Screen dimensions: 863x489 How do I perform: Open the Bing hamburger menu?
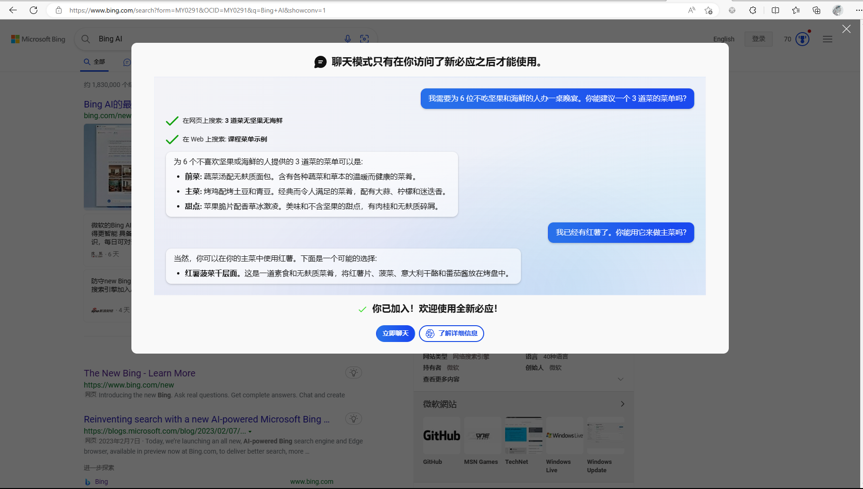[828, 39]
